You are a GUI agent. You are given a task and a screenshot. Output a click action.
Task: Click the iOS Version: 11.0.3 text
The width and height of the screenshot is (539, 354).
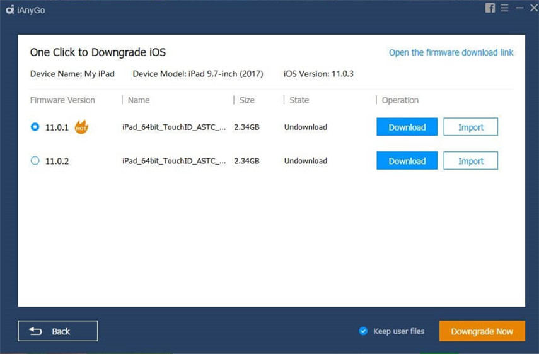tap(318, 74)
